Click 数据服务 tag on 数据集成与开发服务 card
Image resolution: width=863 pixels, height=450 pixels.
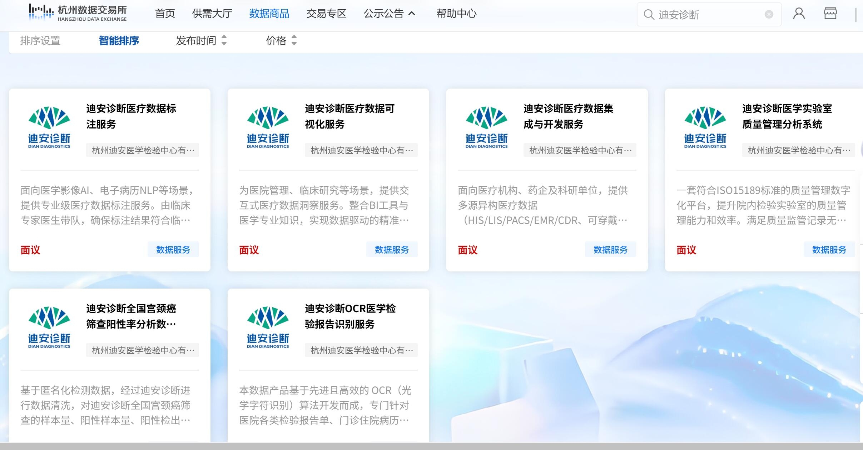[611, 250]
